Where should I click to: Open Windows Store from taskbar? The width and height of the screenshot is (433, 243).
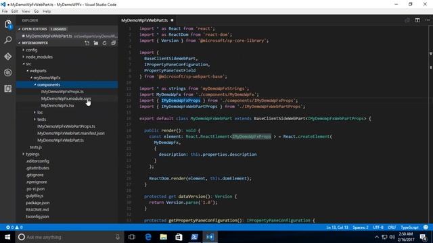179,237
